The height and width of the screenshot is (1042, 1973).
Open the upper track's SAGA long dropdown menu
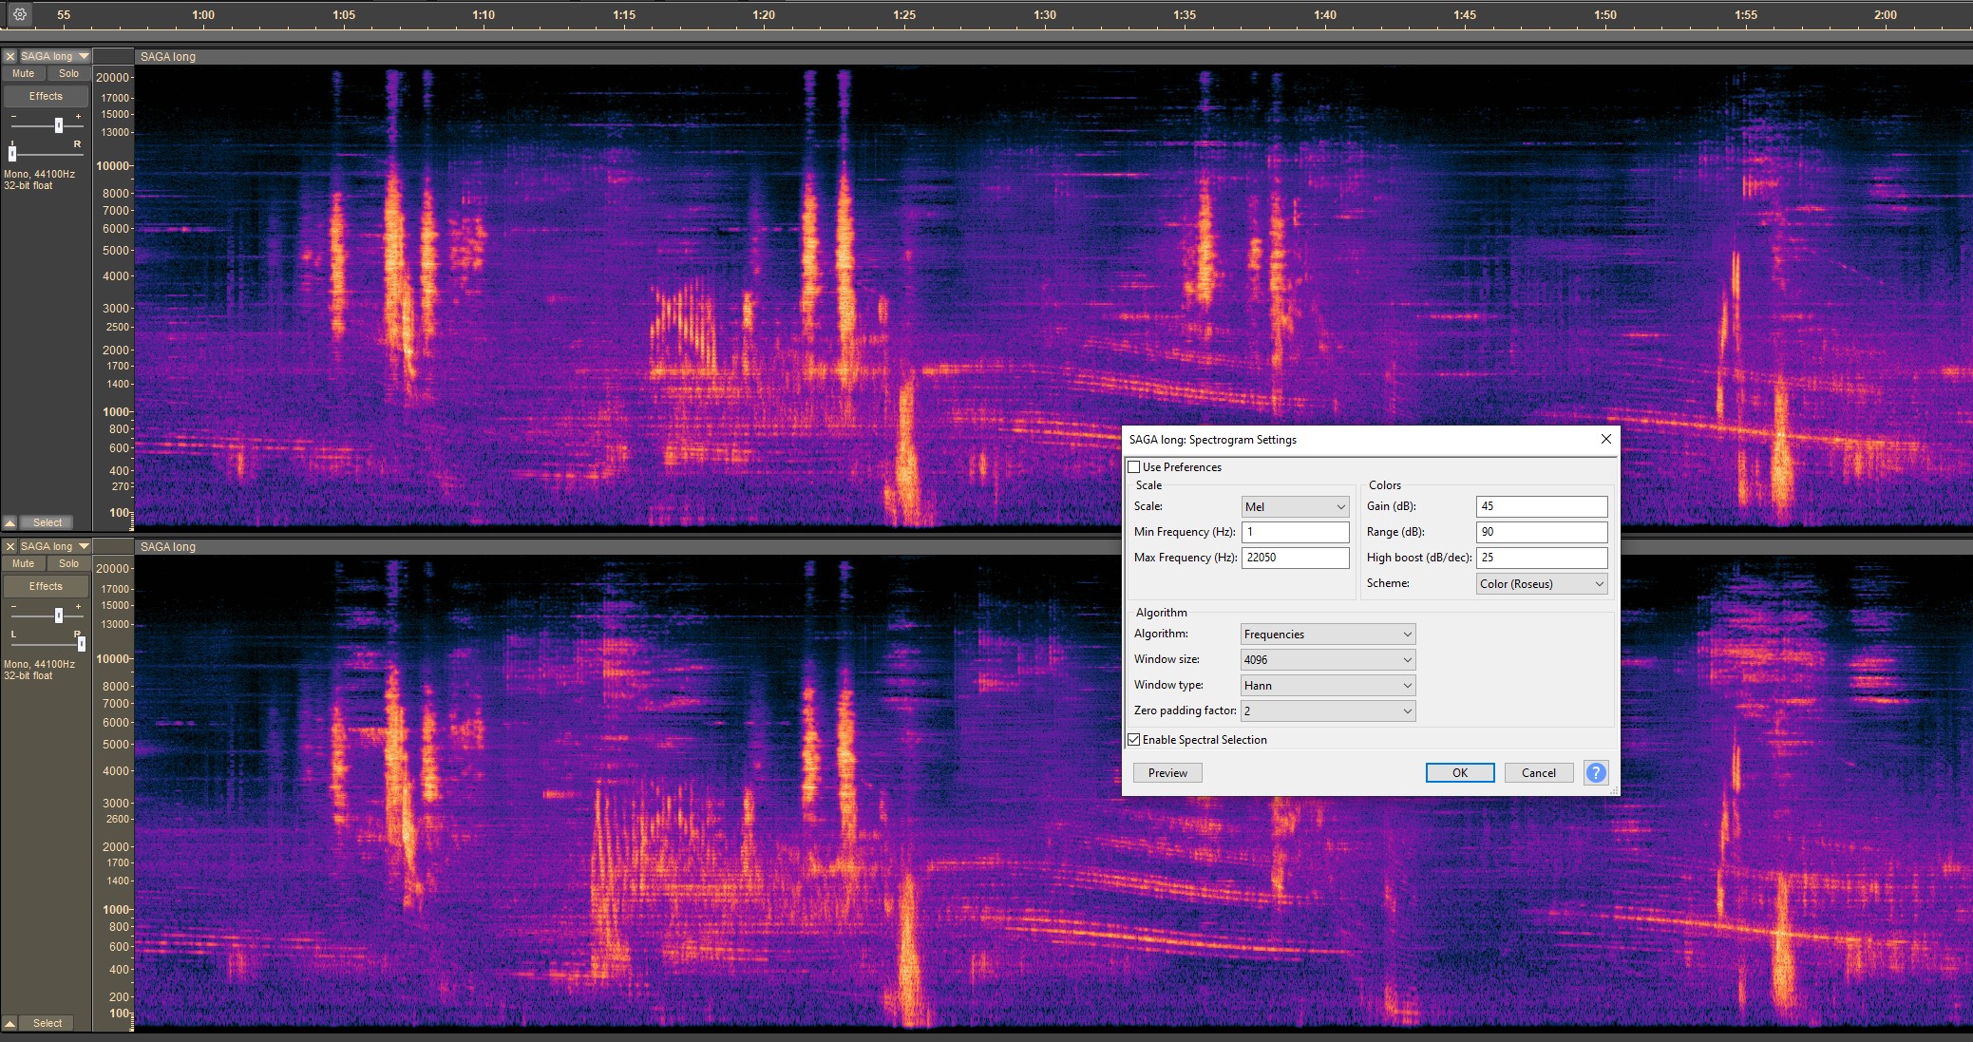(x=55, y=56)
